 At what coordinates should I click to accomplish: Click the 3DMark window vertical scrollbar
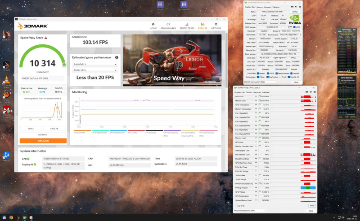(x=226, y=101)
